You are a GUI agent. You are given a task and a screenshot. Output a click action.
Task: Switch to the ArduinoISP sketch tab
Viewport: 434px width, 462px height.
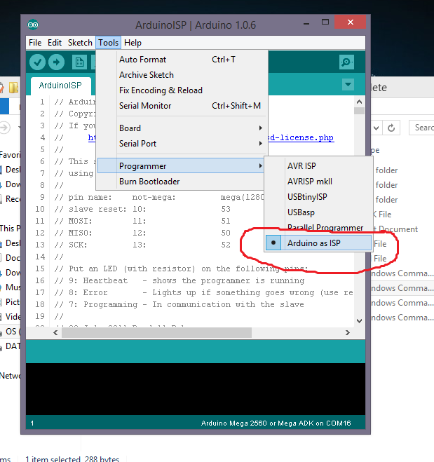point(60,86)
